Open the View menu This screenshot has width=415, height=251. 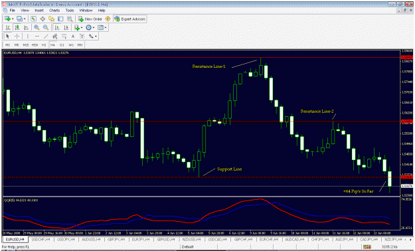(x=25, y=11)
